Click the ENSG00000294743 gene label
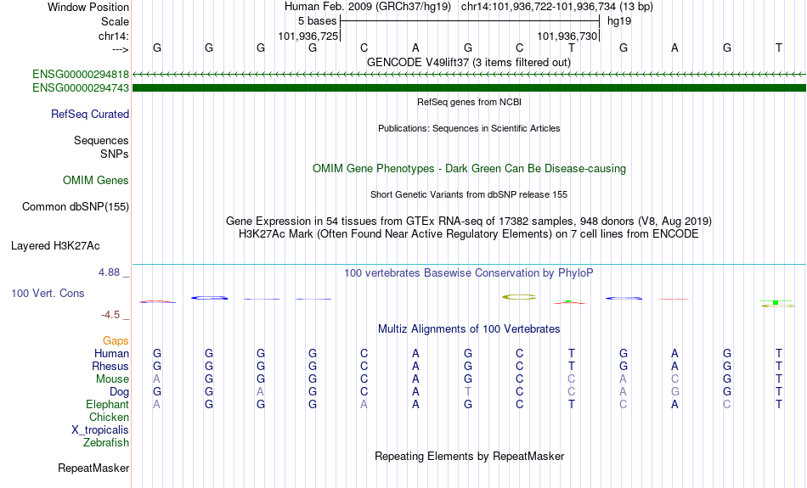Image resolution: width=807 pixels, height=488 pixels. coord(81,88)
